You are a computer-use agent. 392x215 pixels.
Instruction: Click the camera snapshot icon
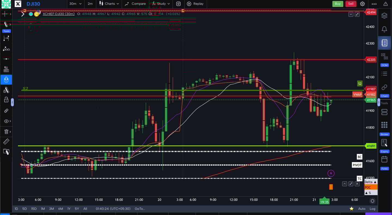178,4
